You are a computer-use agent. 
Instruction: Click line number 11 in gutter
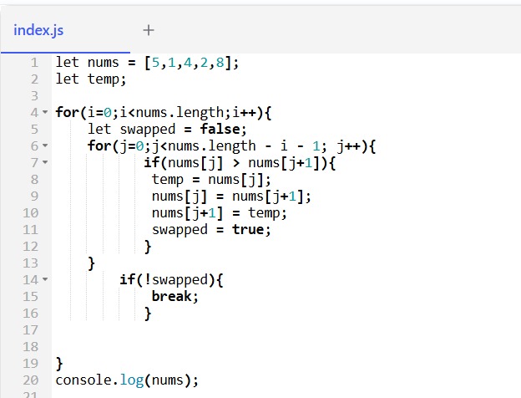pyautogui.click(x=31, y=230)
